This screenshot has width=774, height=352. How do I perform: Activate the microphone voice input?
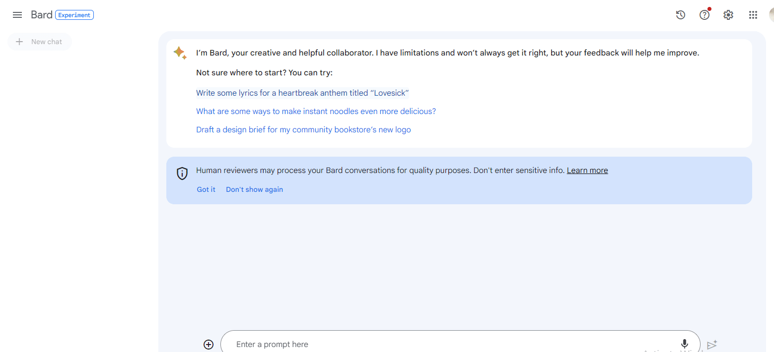tap(685, 344)
